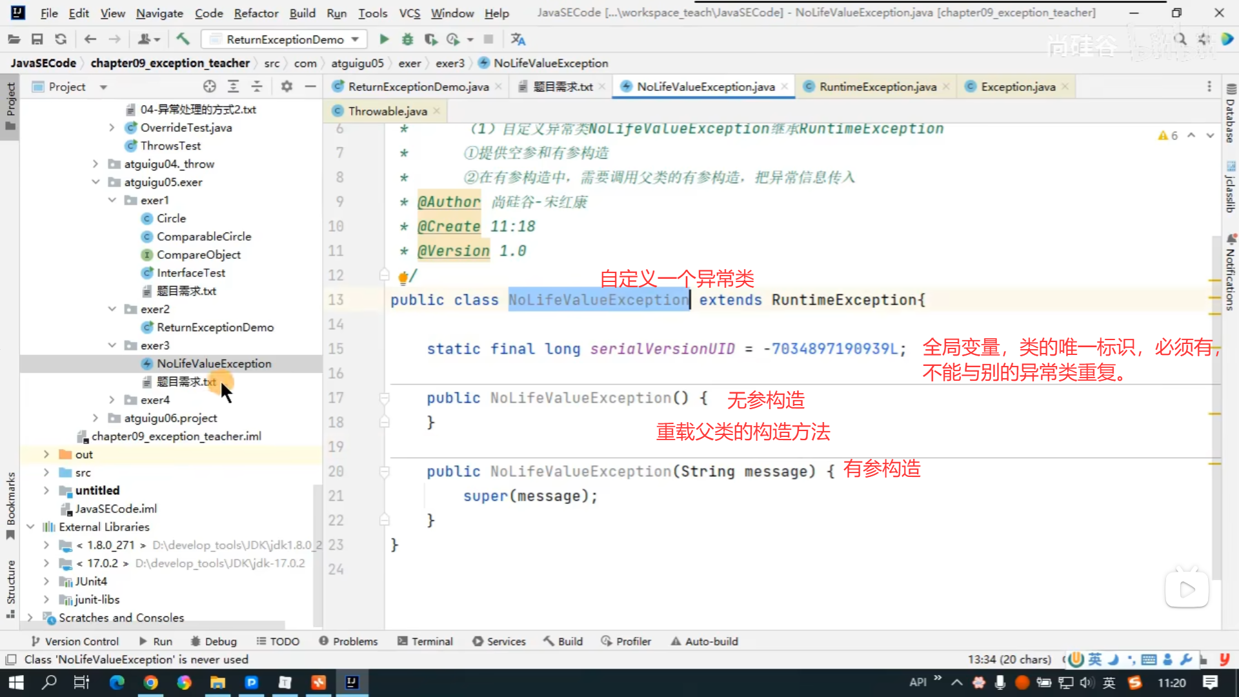The image size is (1239, 697).
Task: Collapse the exer1 folder
Action: click(x=112, y=200)
